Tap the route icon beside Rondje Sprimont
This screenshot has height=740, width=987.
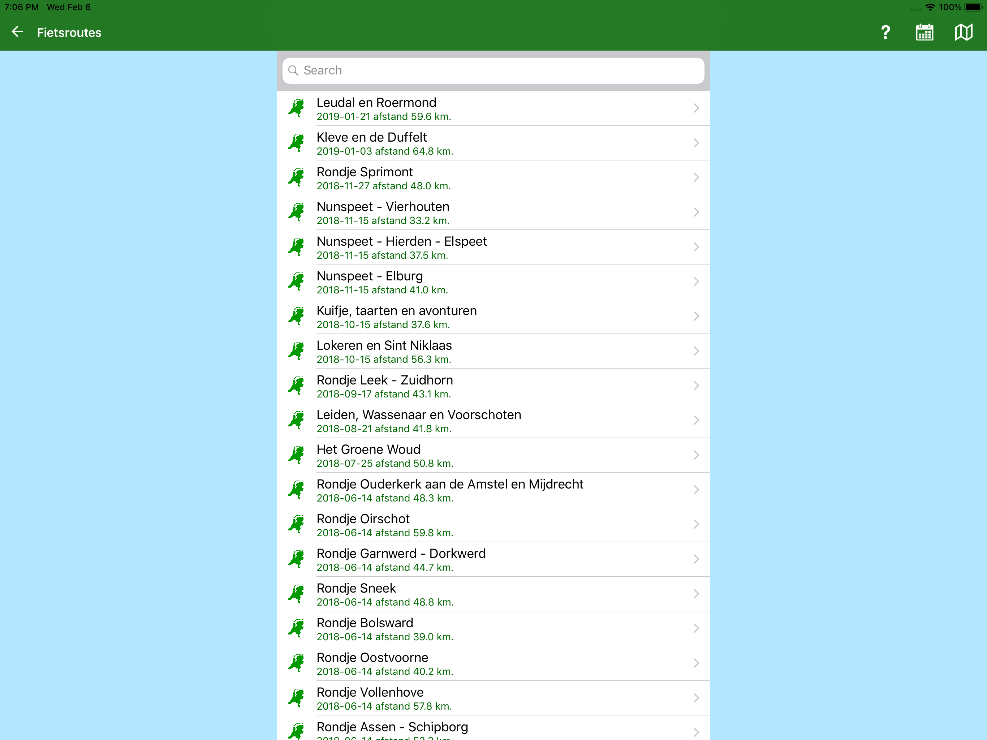tap(296, 178)
